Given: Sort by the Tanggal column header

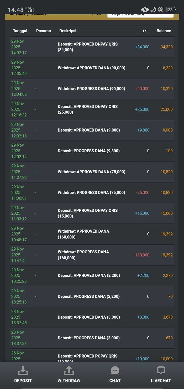Looking at the screenshot, I should tap(20, 31).
